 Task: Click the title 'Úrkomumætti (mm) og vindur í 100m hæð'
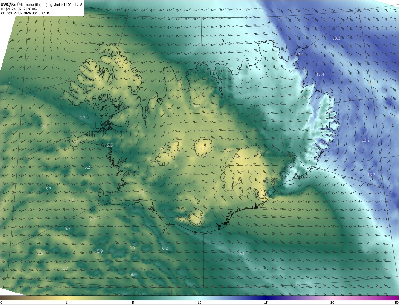tap(50, 4)
